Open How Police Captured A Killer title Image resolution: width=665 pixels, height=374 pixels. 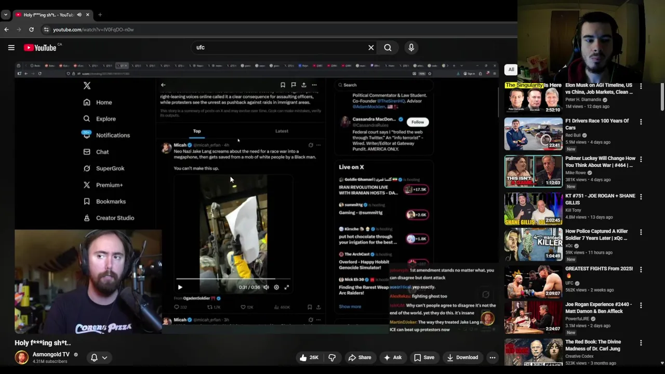tap(596, 235)
